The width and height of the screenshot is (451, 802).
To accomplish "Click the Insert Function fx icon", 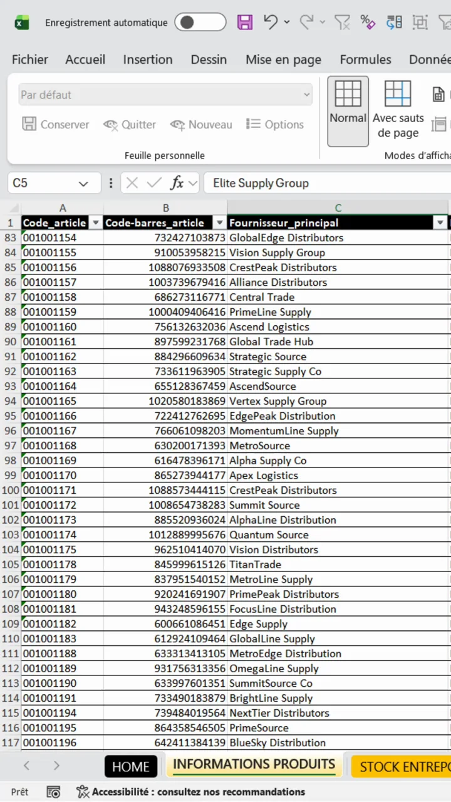I will [x=177, y=183].
